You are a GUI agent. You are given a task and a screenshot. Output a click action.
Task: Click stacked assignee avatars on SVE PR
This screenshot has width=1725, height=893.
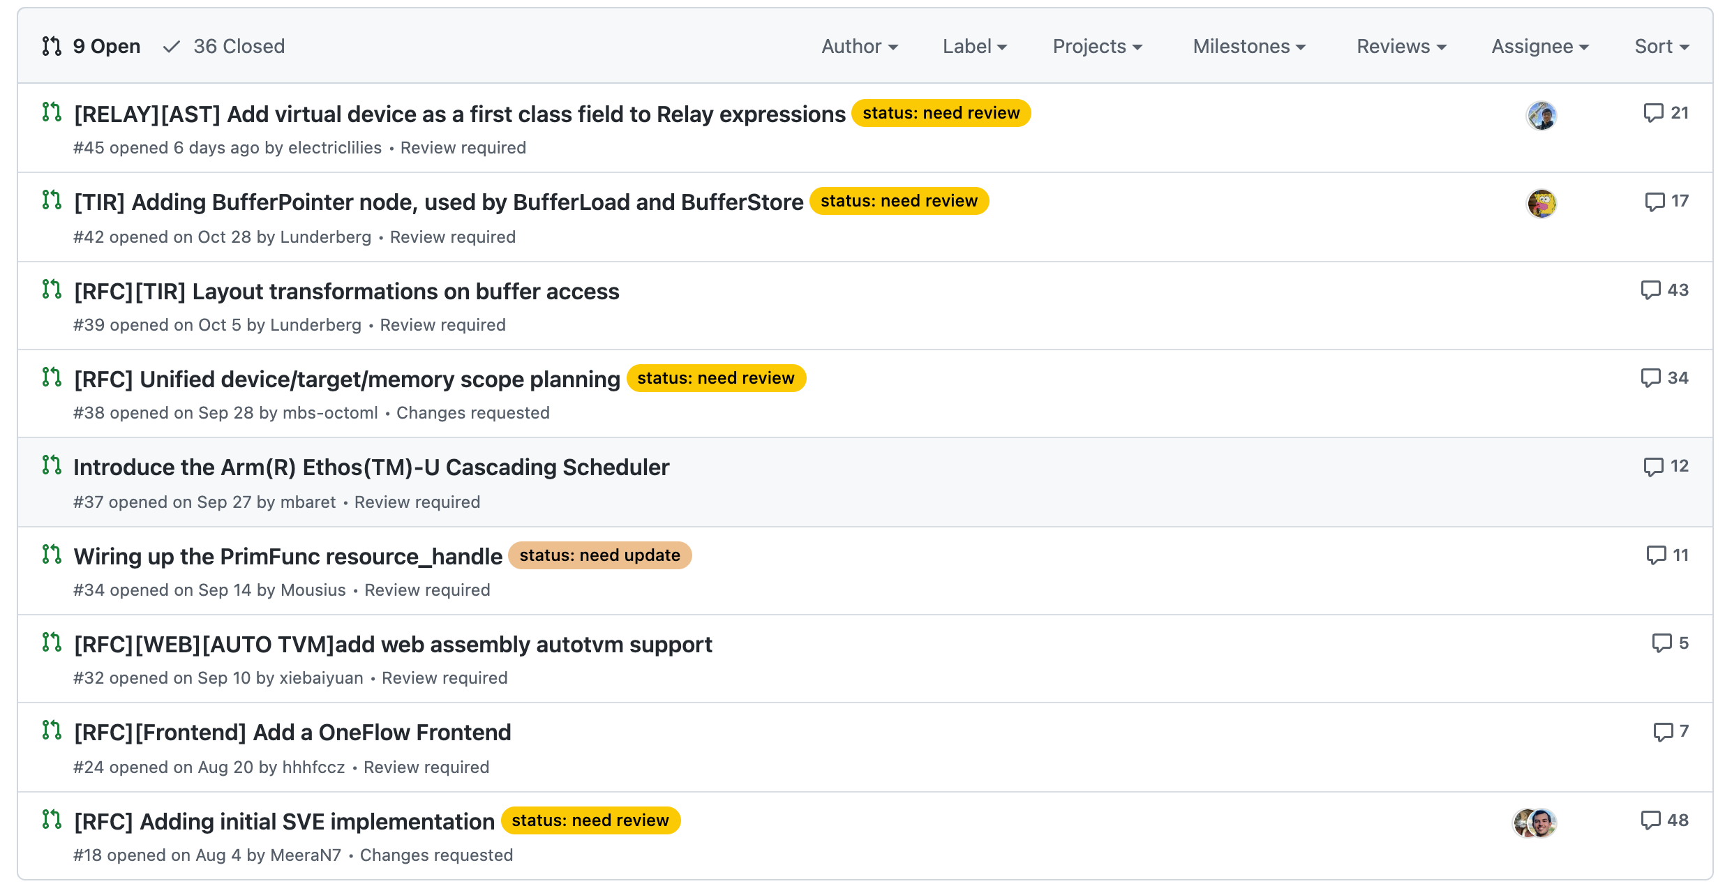(1534, 823)
